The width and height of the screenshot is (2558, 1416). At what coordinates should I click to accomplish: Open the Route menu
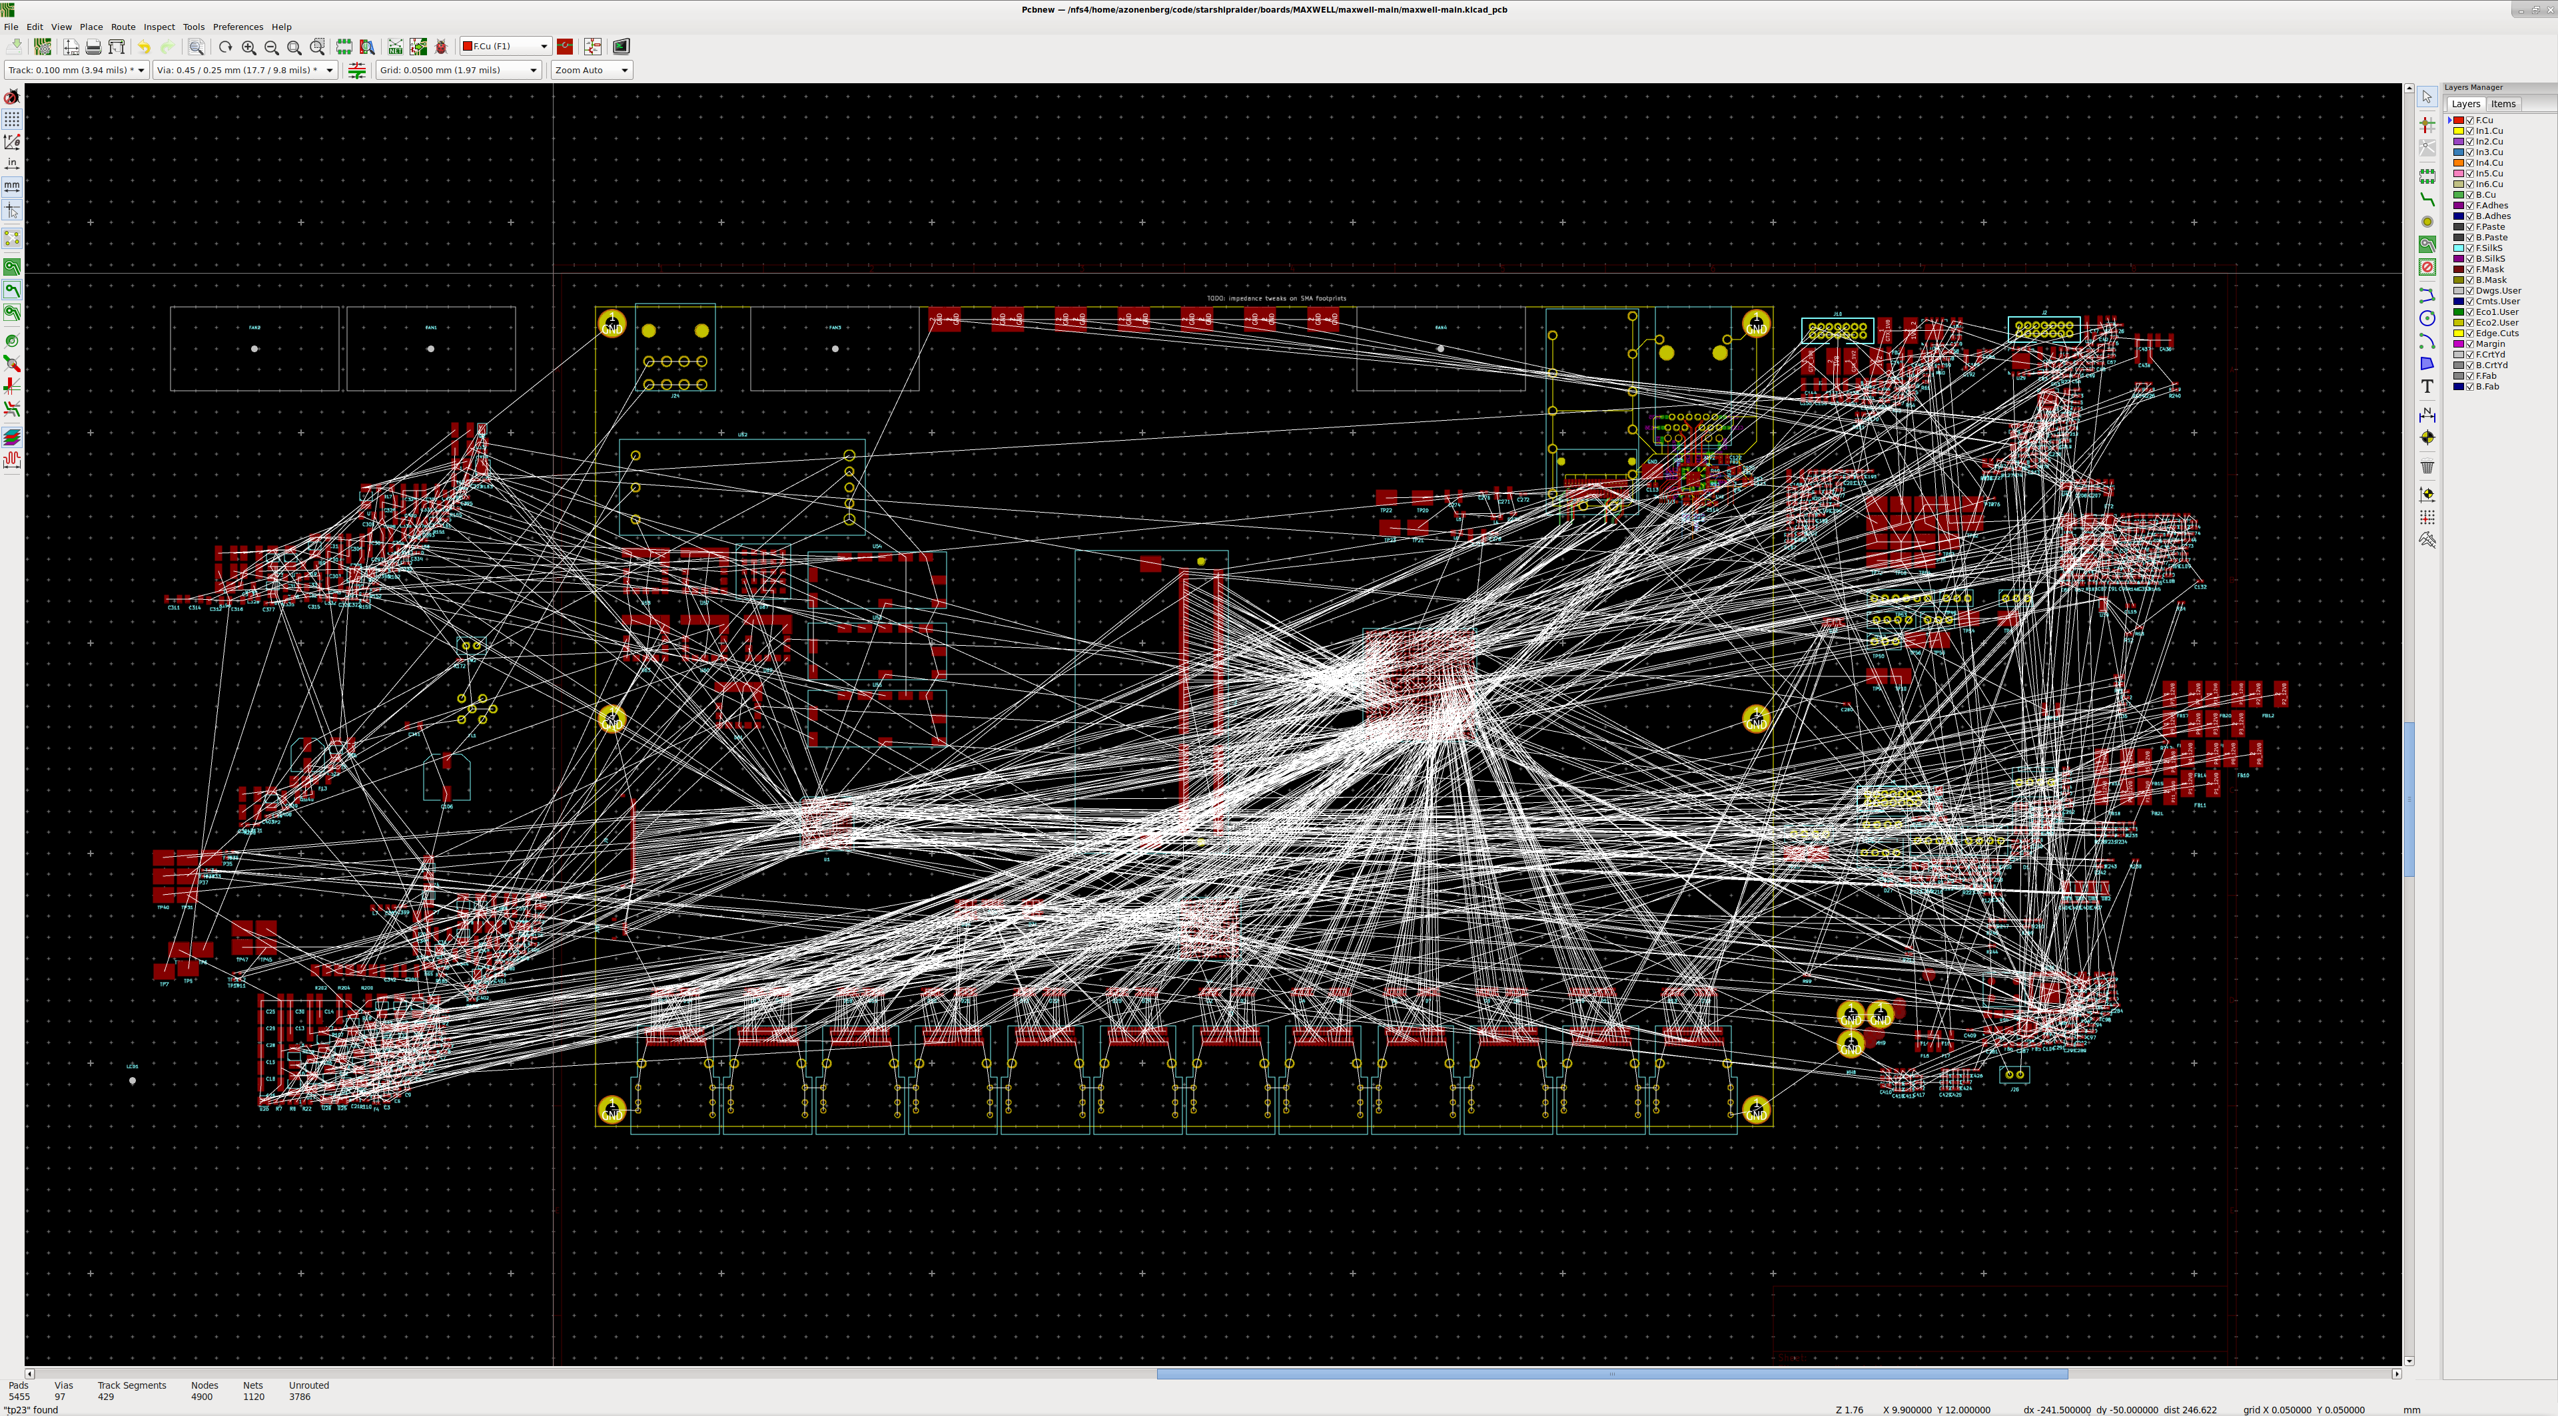pyautogui.click(x=123, y=27)
